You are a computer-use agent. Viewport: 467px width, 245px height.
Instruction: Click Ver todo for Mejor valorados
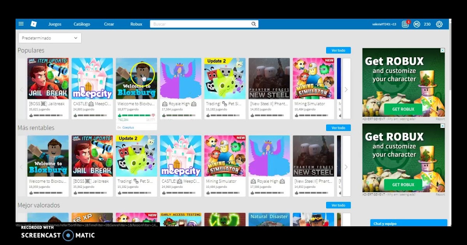click(338, 205)
